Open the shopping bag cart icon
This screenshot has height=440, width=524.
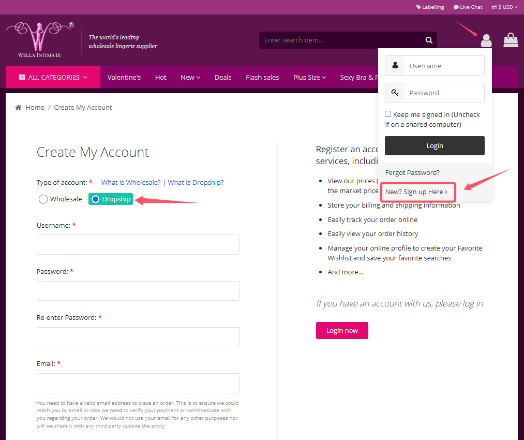(x=511, y=40)
